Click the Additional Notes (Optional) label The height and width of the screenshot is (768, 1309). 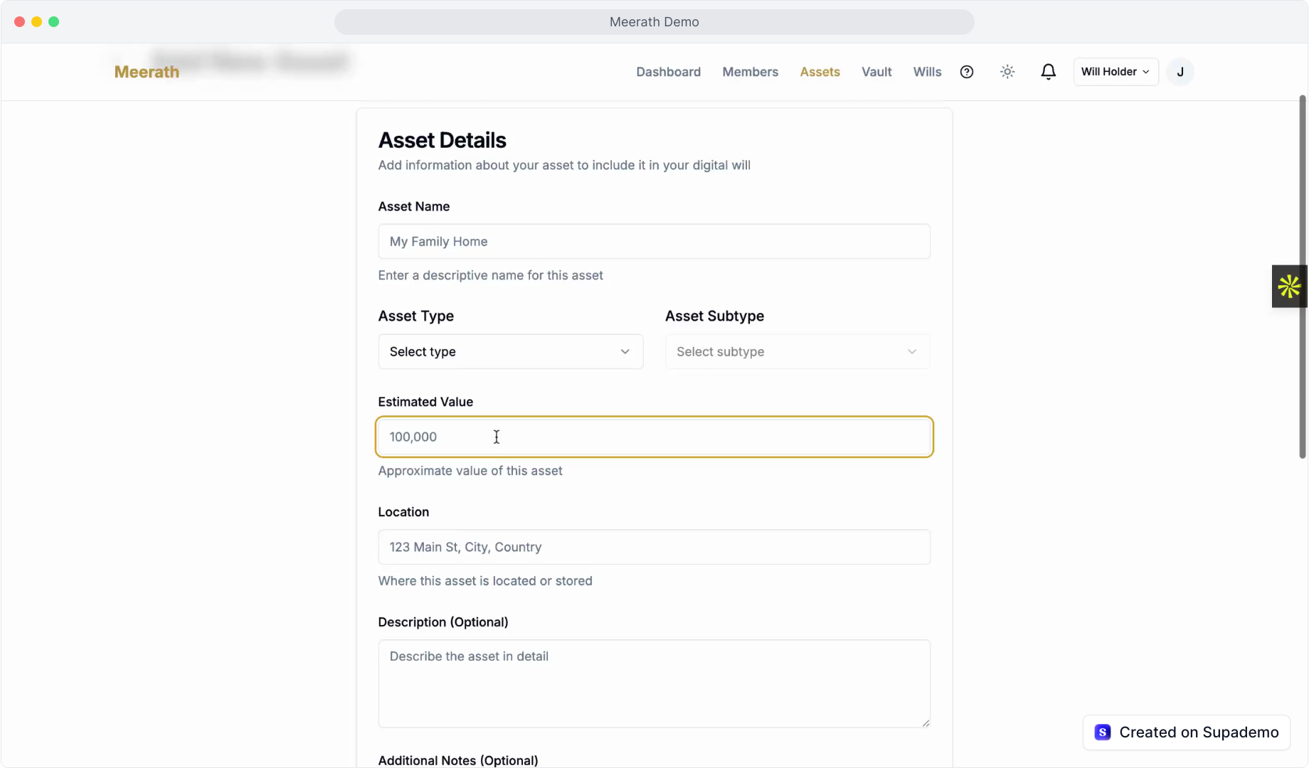click(x=457, y=760)
